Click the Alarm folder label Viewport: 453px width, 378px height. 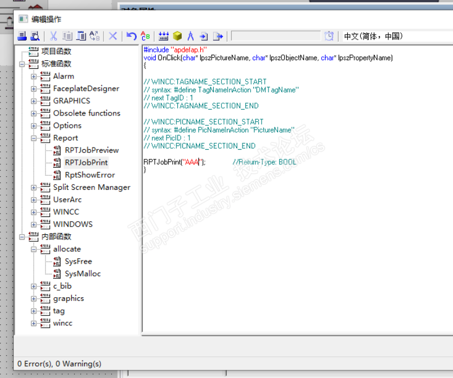63,76
